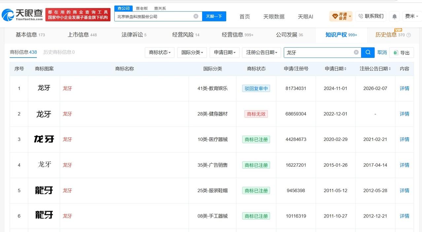Expand the 国际分类 filter dropdown
Screen dimensions: 422x232
pos(192,52)
